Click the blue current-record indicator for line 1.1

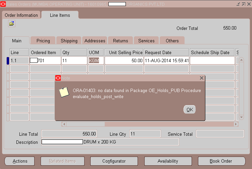pos(8,61)
